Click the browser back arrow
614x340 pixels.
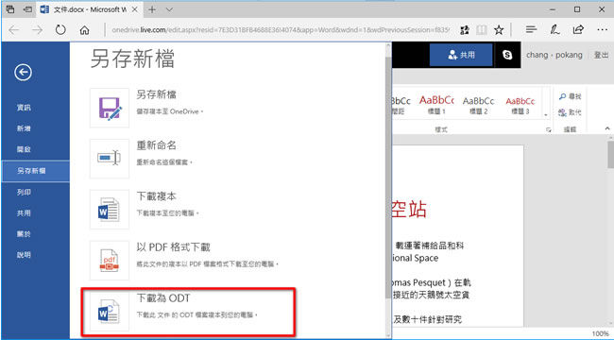pos(14,30)
